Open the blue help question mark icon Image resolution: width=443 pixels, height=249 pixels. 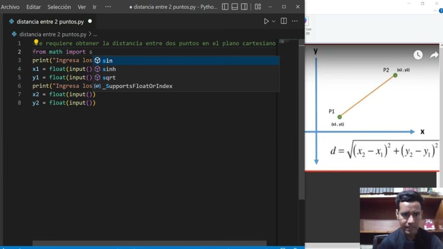coord(441,10)
